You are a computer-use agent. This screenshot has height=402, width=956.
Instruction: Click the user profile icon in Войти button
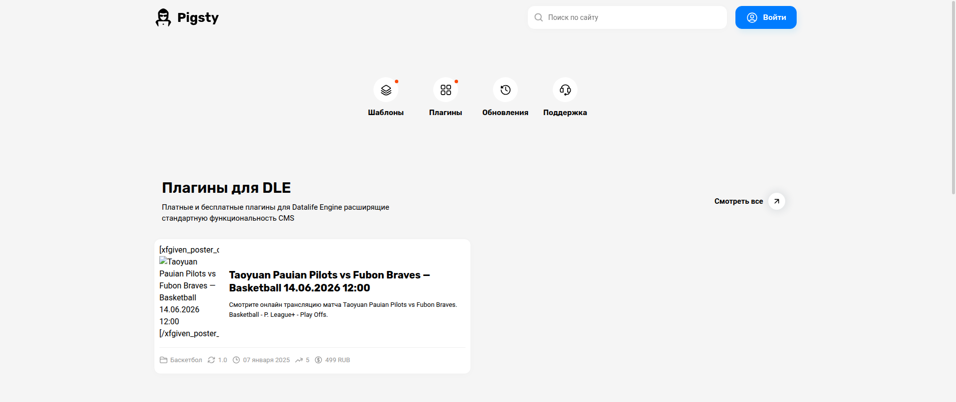tap(752, 17)
